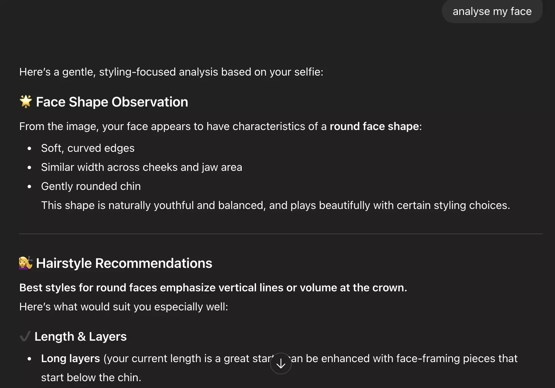
Task: Click the text about face-framing pieces
Action: pyautogui.click(x=443, y=358)
